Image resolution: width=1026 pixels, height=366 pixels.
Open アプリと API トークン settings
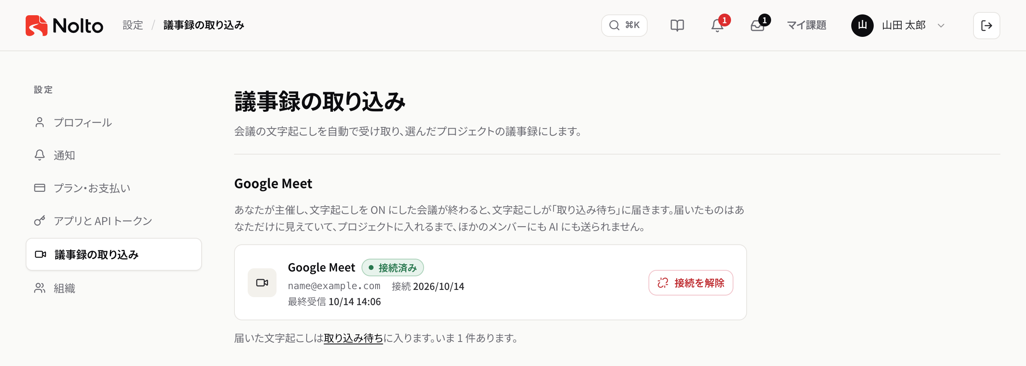(x=113, y=221)
